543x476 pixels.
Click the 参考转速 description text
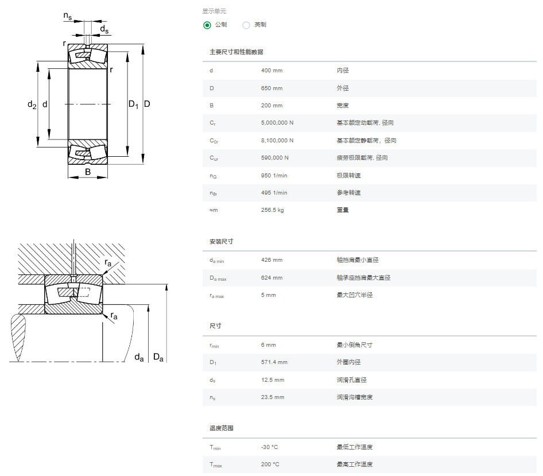(x=348, y=193)
